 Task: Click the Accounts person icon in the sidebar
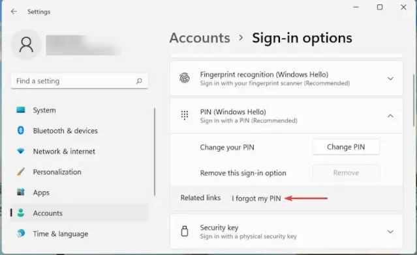[x=21, y=213]
